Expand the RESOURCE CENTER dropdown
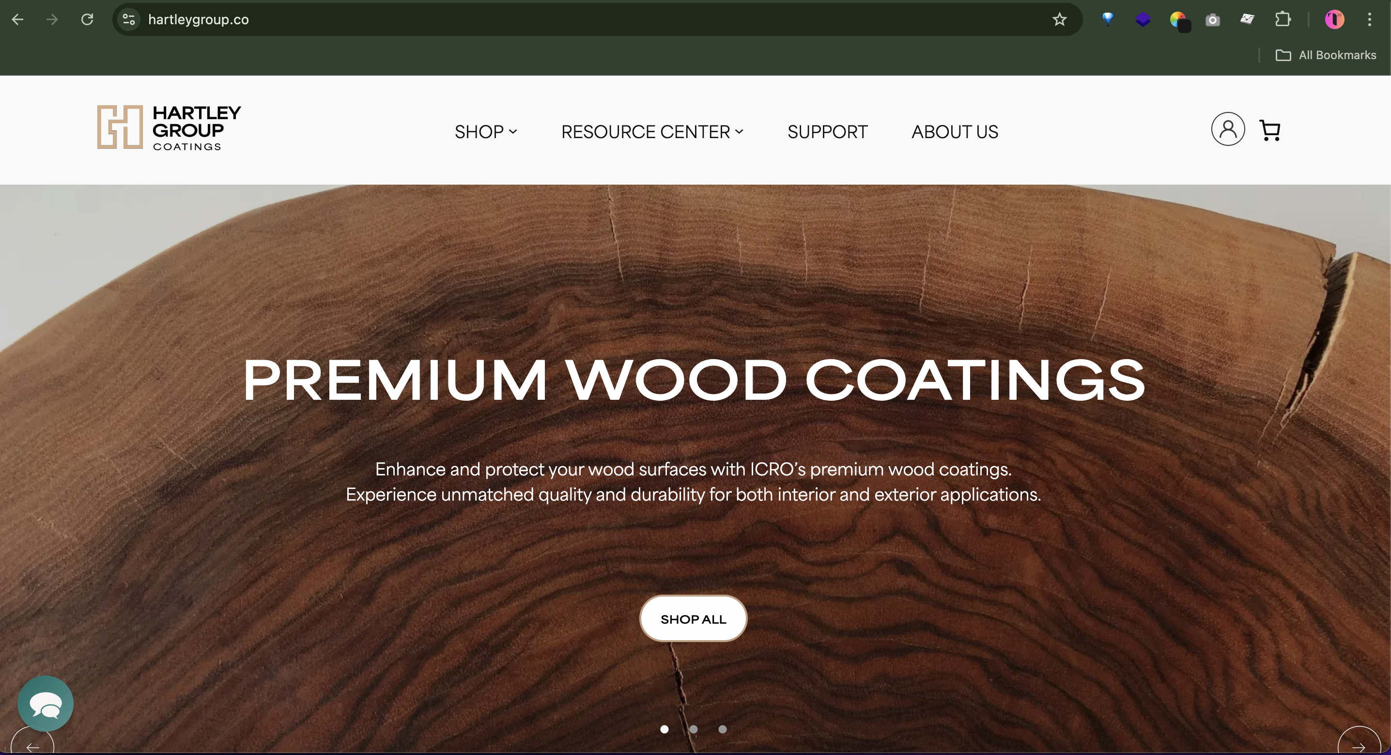The image size is (1391, 755). tap(652, 132)
